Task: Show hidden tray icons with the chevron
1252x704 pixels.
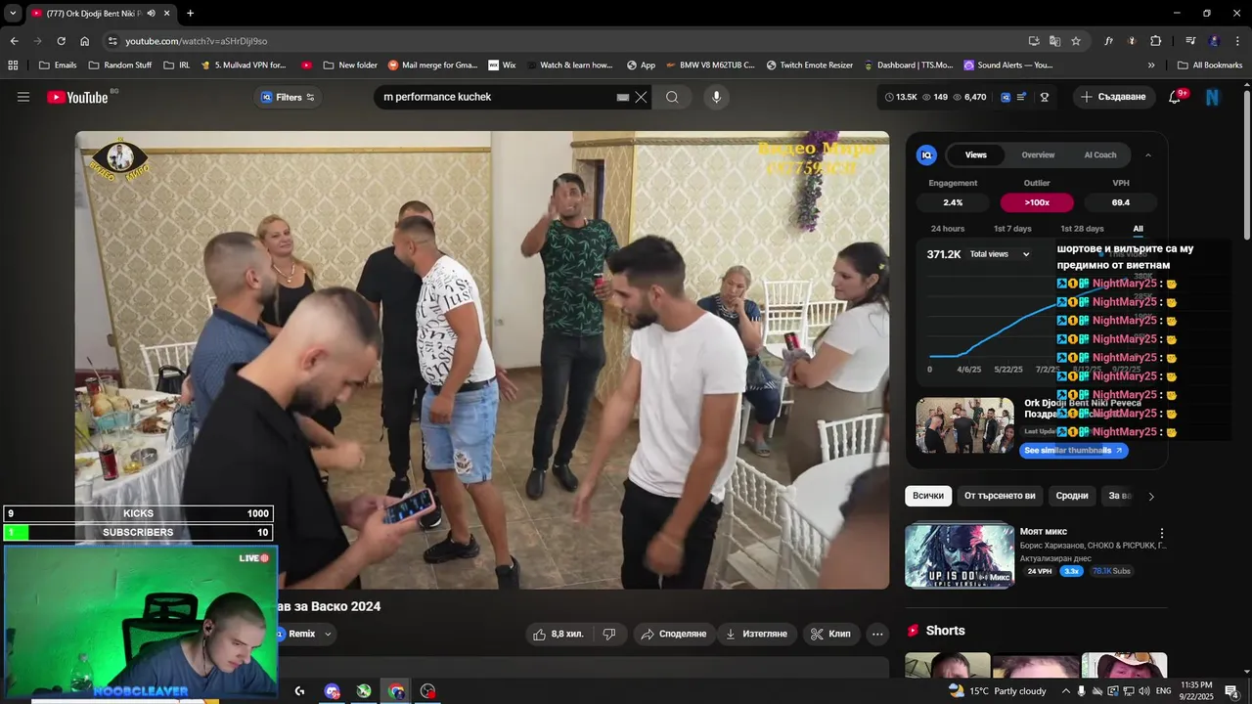Action: click(1066, 691)
